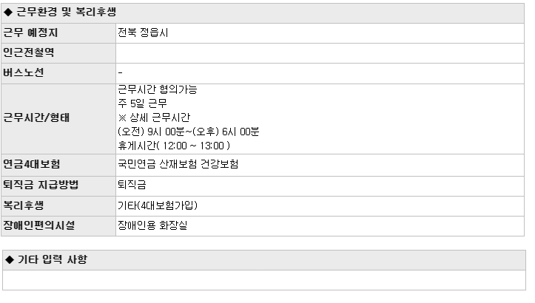
Task: Select the 주 5일 근무 line
Action: point(142,103)
